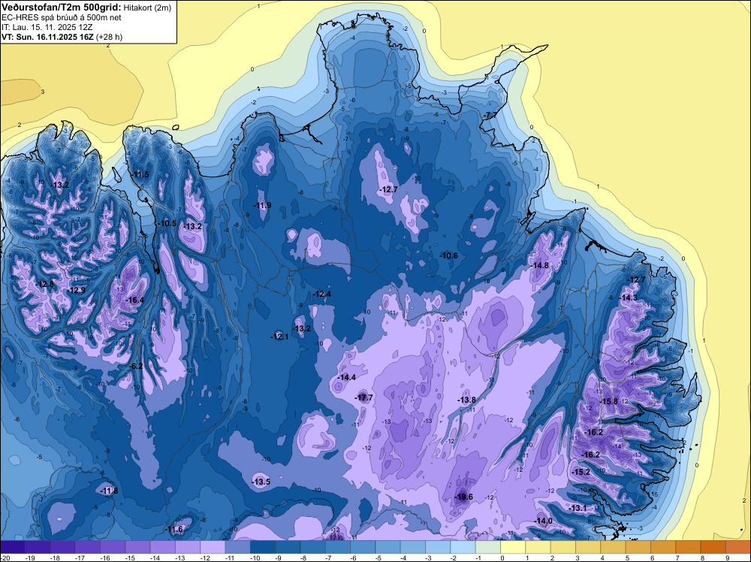Select legend swatch between -10 and -9

[262, 547]
